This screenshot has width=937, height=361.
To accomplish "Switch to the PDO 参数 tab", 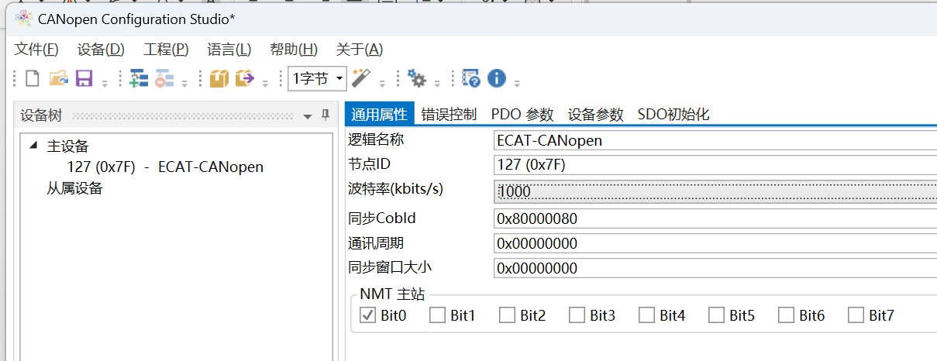I will 522,115.
